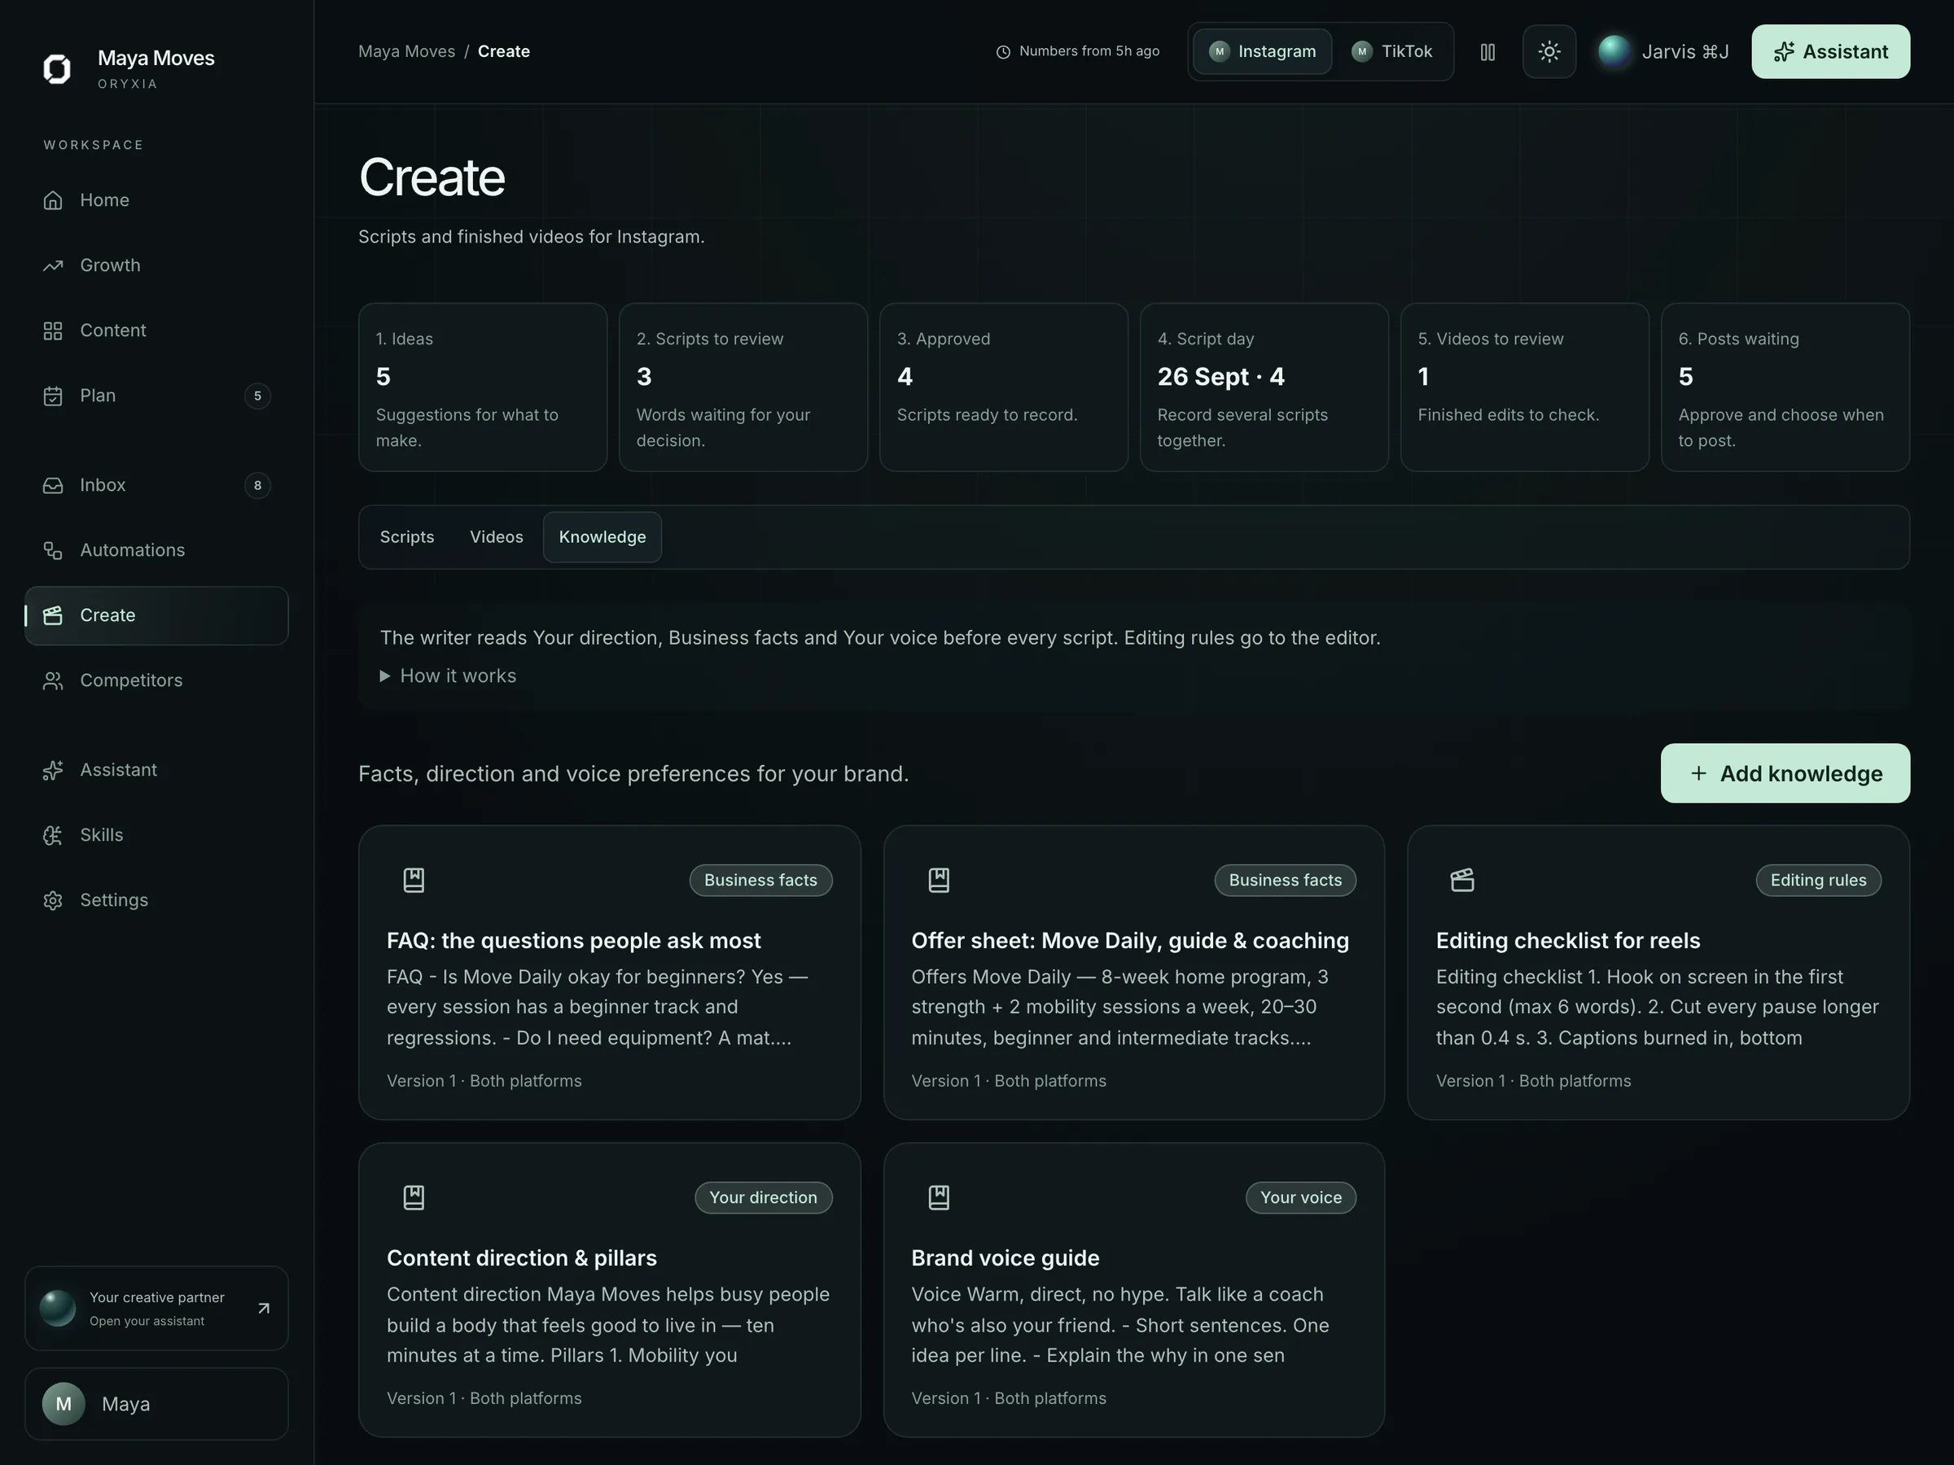This screenshot has height=1465, width=1954.
Task: Click the two-column layout icon in header
Action: [x=1487, y=52]
